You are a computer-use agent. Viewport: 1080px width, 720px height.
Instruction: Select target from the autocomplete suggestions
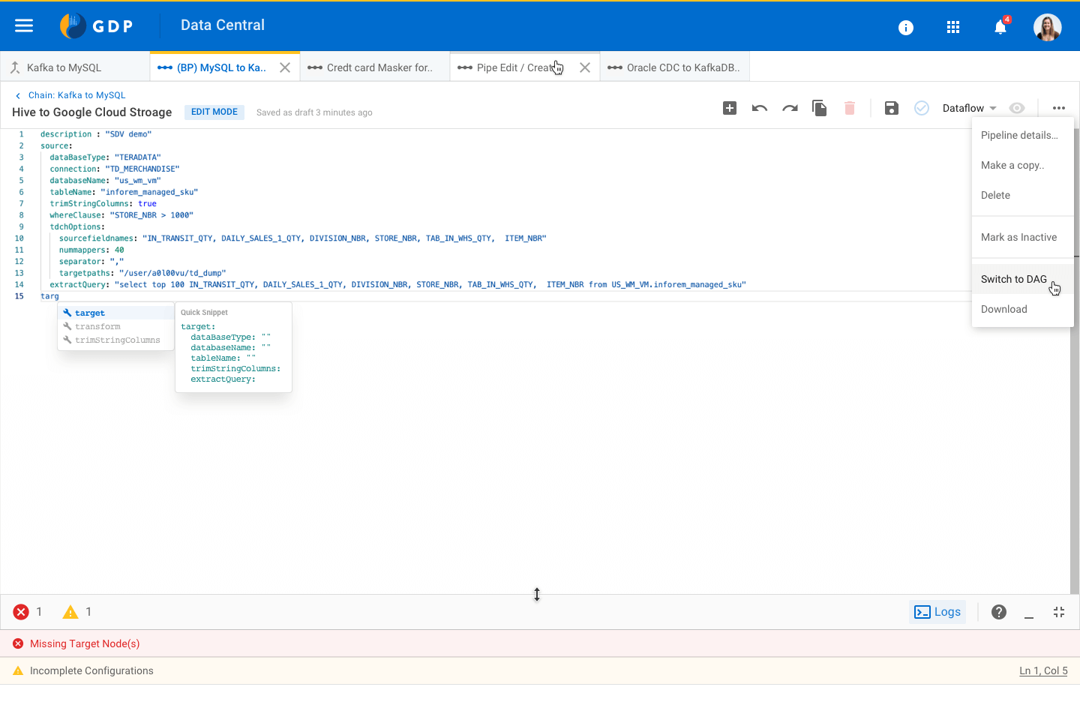[90, 312]
